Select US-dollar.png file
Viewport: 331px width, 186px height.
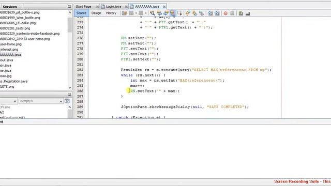tap(18, 23)
